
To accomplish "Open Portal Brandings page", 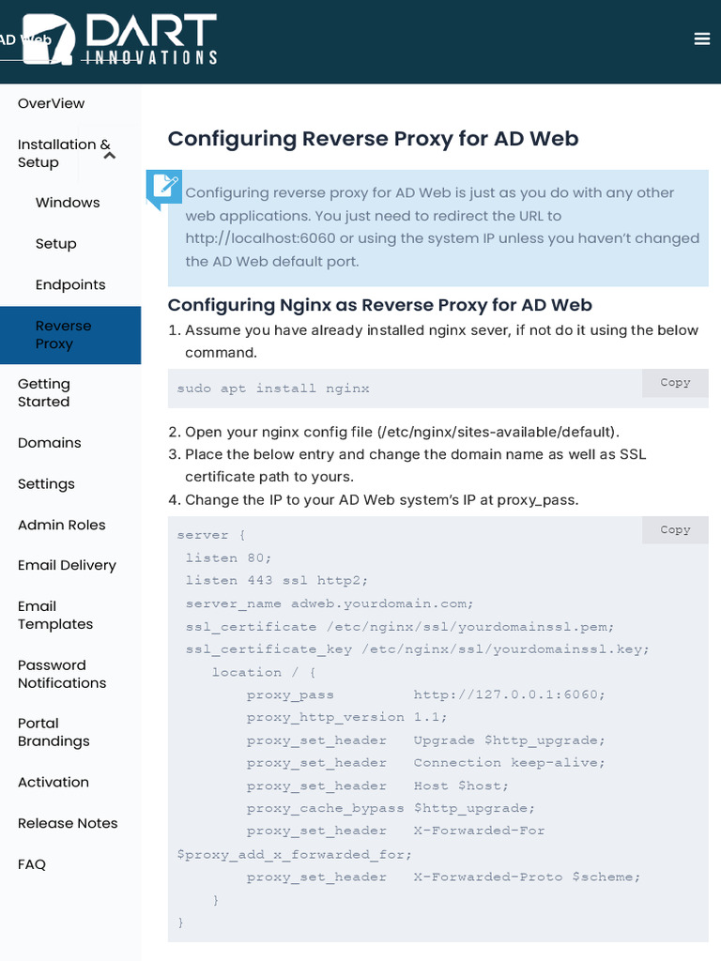I will click(54, 732).
